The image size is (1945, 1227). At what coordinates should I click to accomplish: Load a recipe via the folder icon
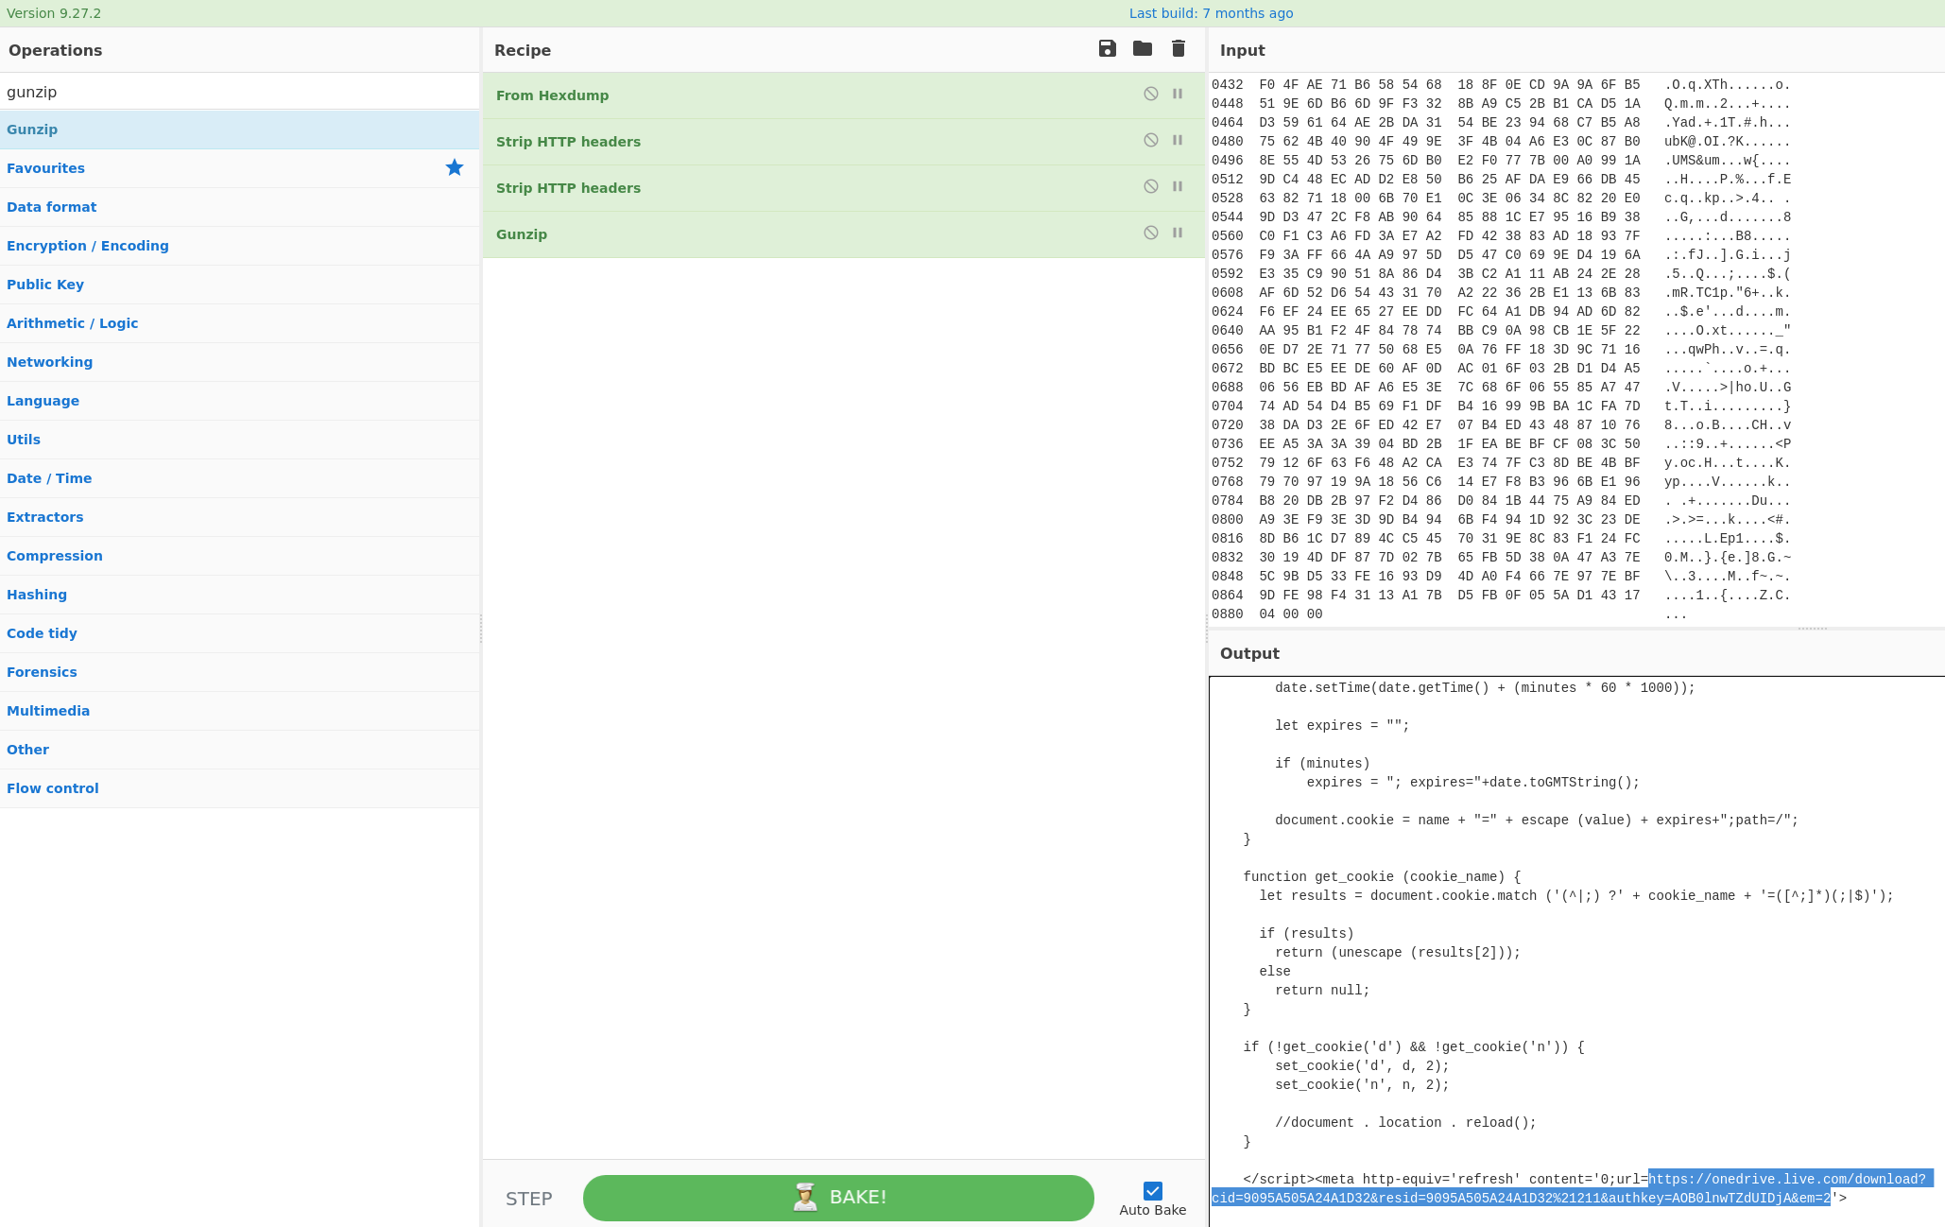point(1143,49)
